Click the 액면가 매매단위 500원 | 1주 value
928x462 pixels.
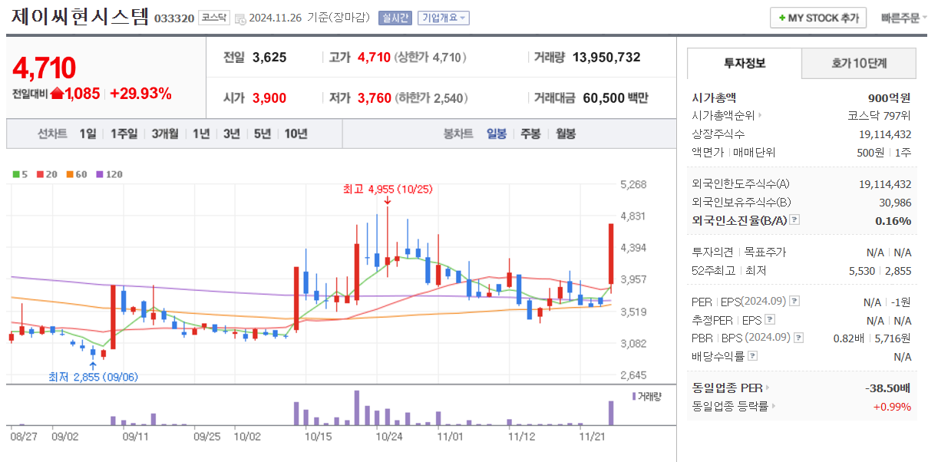(884, 153)
